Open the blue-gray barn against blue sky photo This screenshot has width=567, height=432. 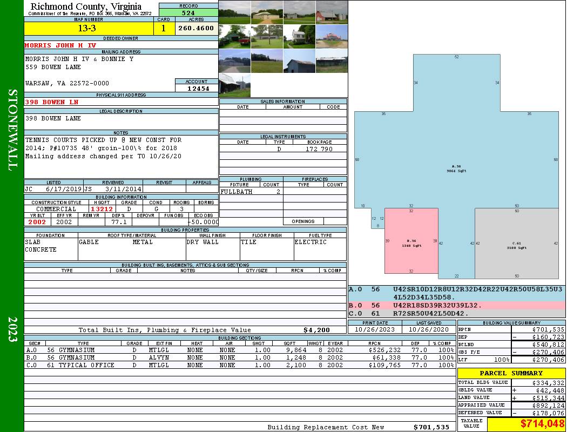point(299,60)
